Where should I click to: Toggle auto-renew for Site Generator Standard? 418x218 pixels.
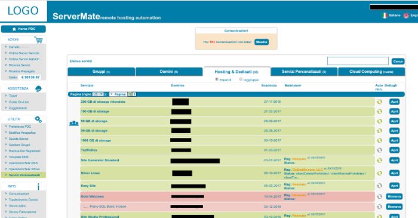tap(379, 160)
